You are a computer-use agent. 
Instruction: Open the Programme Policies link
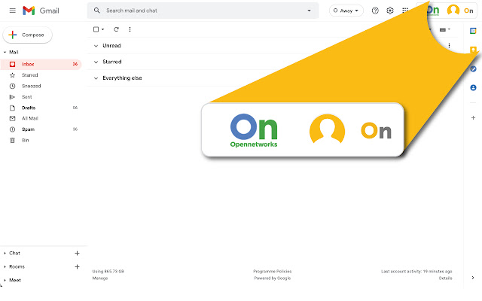click(273, 272)
